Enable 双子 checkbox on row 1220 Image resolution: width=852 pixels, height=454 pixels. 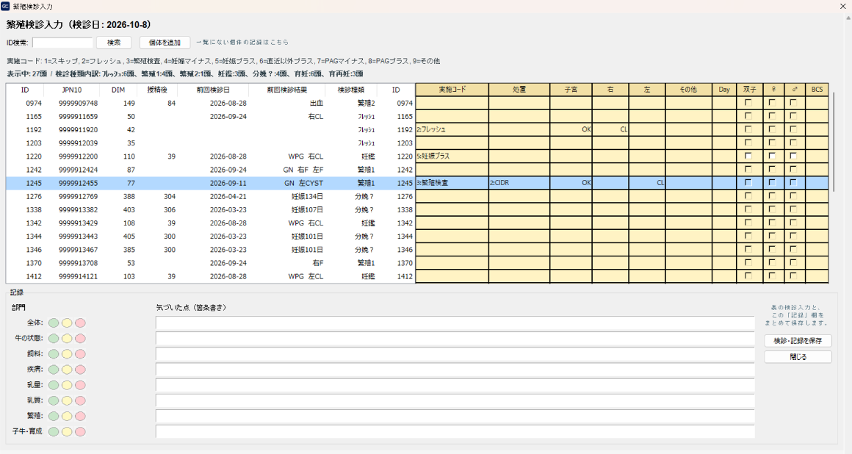pyautogui.click(x=748, y=156)
